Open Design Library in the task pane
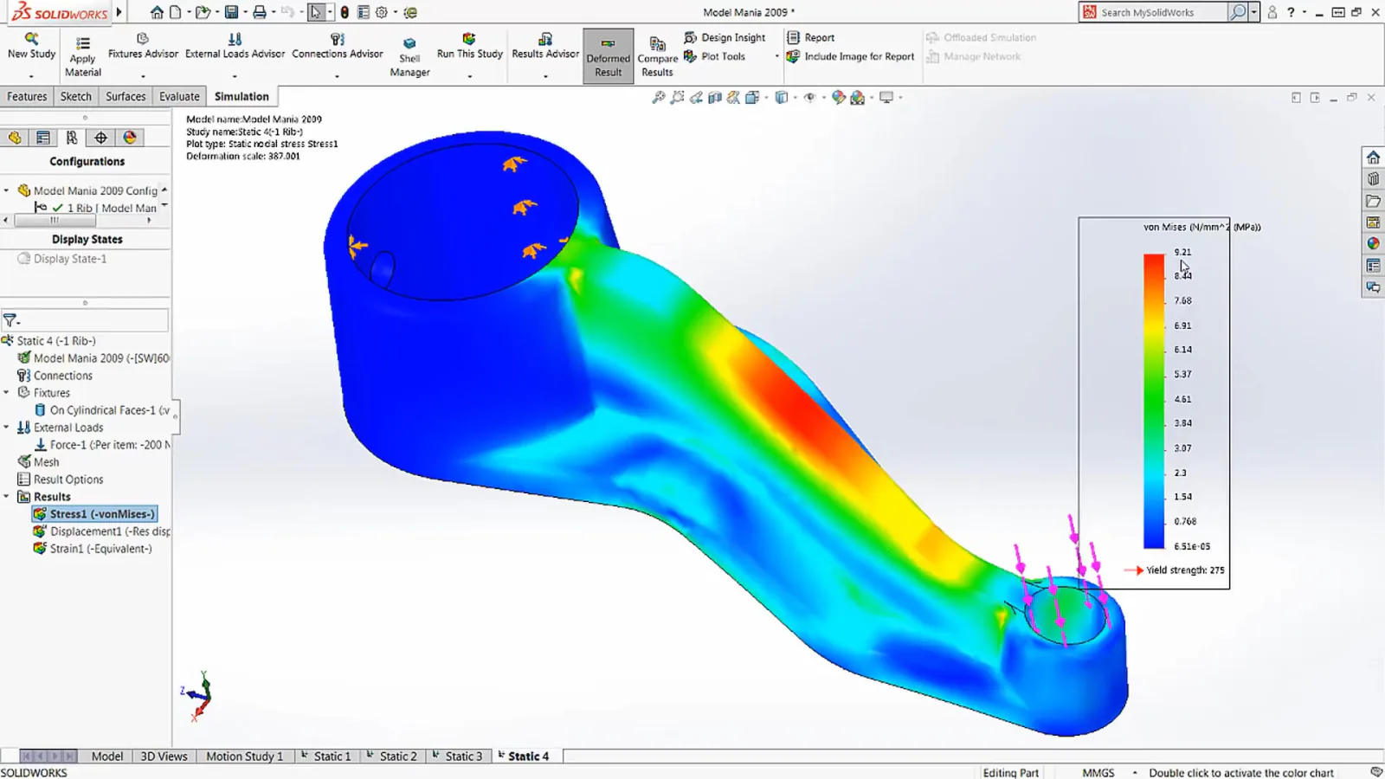Image resolution: width=1385 pixels, height=779 pixels. click(x=1373, y=179)
